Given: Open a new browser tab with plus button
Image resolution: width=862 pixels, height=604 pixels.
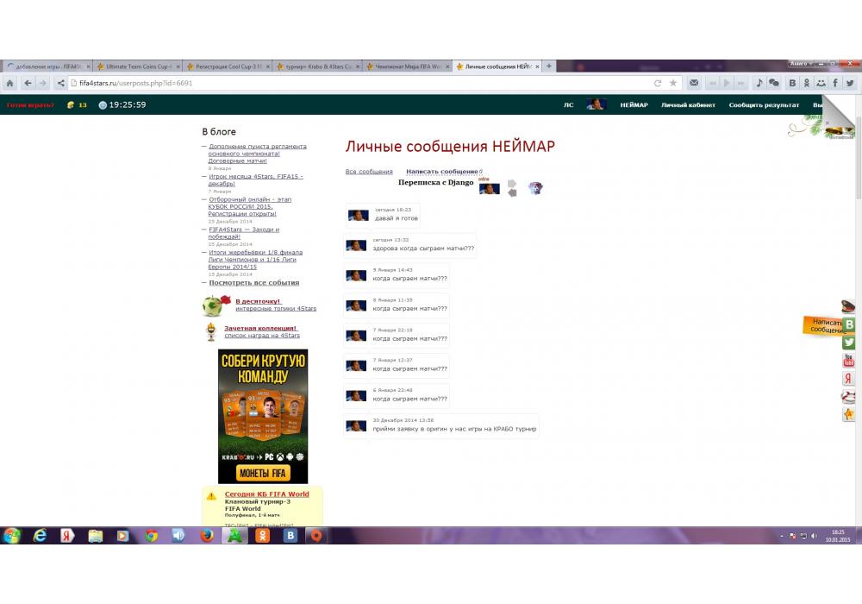Looking at the screenshot, I should tap(549, 66).
